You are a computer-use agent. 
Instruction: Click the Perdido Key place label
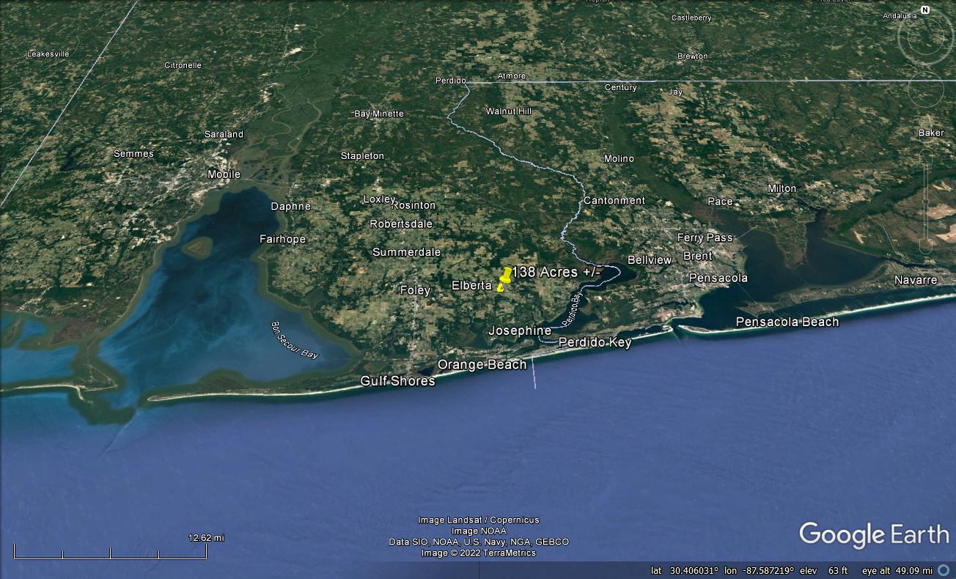[x=595, y=342]
